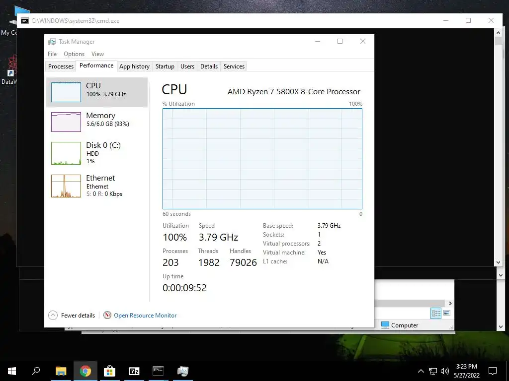This screenshot has height=381, width=509.
Task: Select the Disk 0 (C:) item
Action: (x=97, y=153)
